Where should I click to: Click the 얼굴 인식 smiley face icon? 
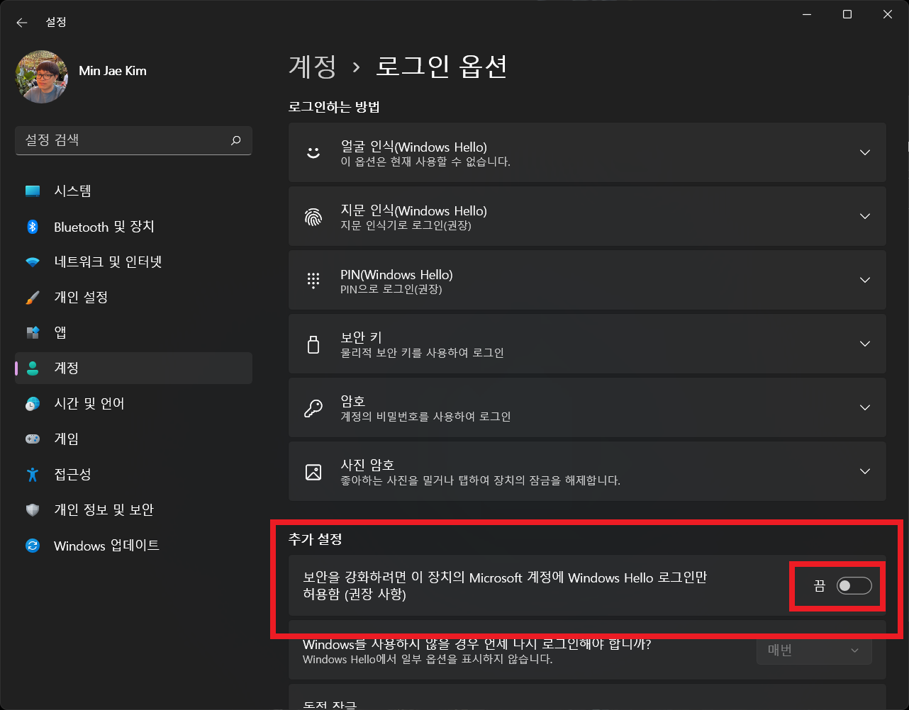tap(313, 152)
